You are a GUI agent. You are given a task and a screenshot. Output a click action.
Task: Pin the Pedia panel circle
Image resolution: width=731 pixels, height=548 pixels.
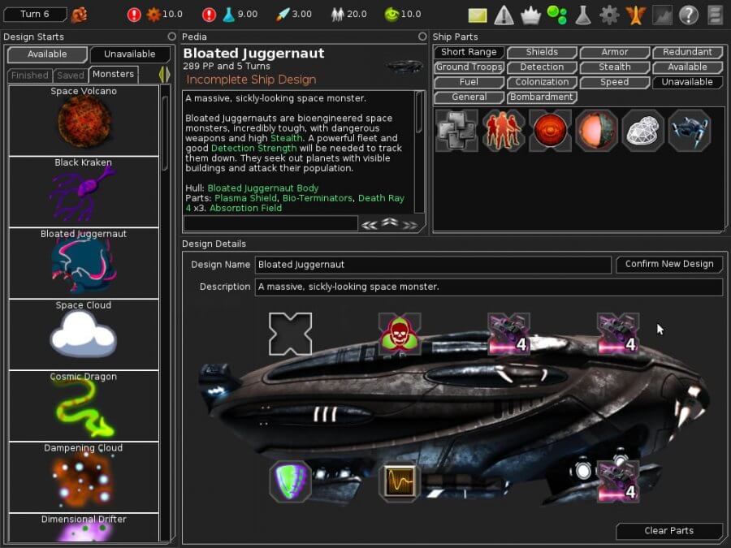point(422,37)
